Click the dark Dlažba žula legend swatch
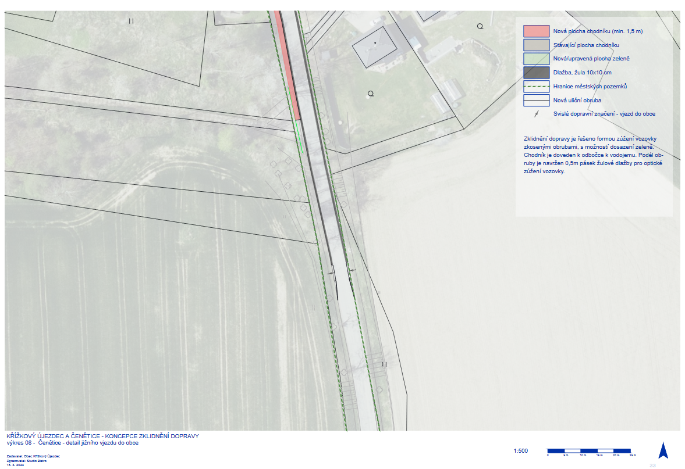Image resolution: width=685 pixels, height=469 pixels. [536, 73]
